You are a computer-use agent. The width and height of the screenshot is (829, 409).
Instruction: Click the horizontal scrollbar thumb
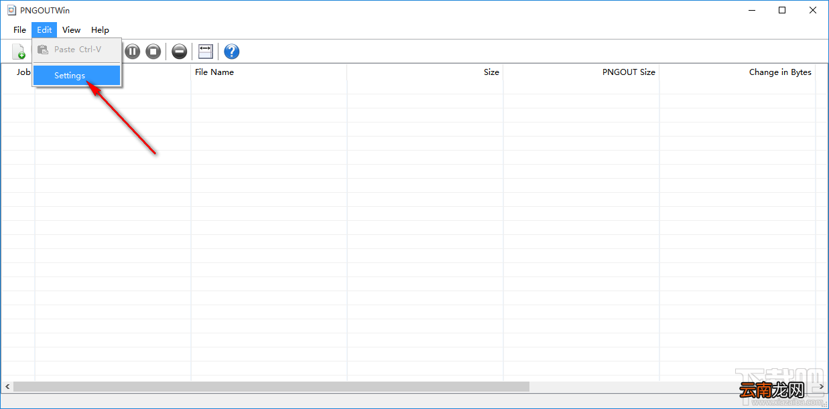[x=271, y=387]
